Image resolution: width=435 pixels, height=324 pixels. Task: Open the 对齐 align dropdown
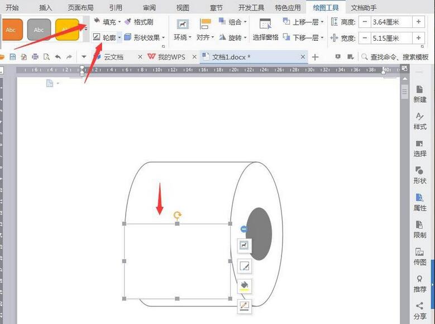tap(205, 30)
